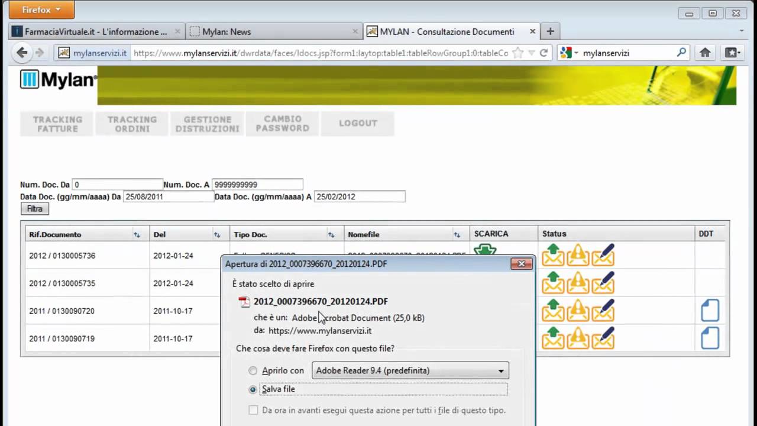Viewport: 757px width, 426px height.
Task: Click warning envelope icon for document 0130090719
Action: click(578, 338)
